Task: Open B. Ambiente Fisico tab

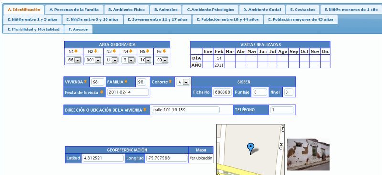Action: click(x=127, y=10)
